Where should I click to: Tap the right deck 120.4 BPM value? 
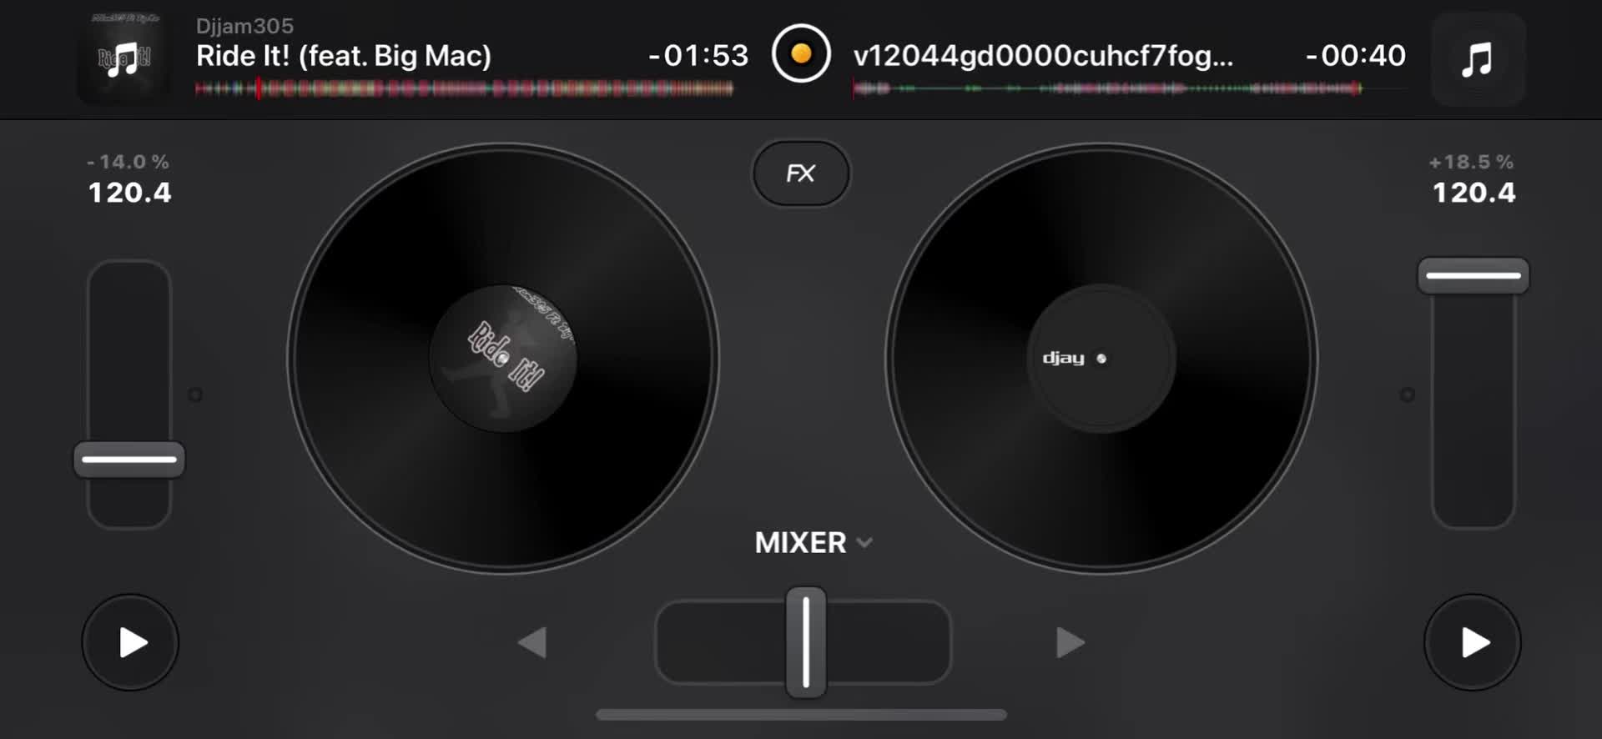(1474, 193)
